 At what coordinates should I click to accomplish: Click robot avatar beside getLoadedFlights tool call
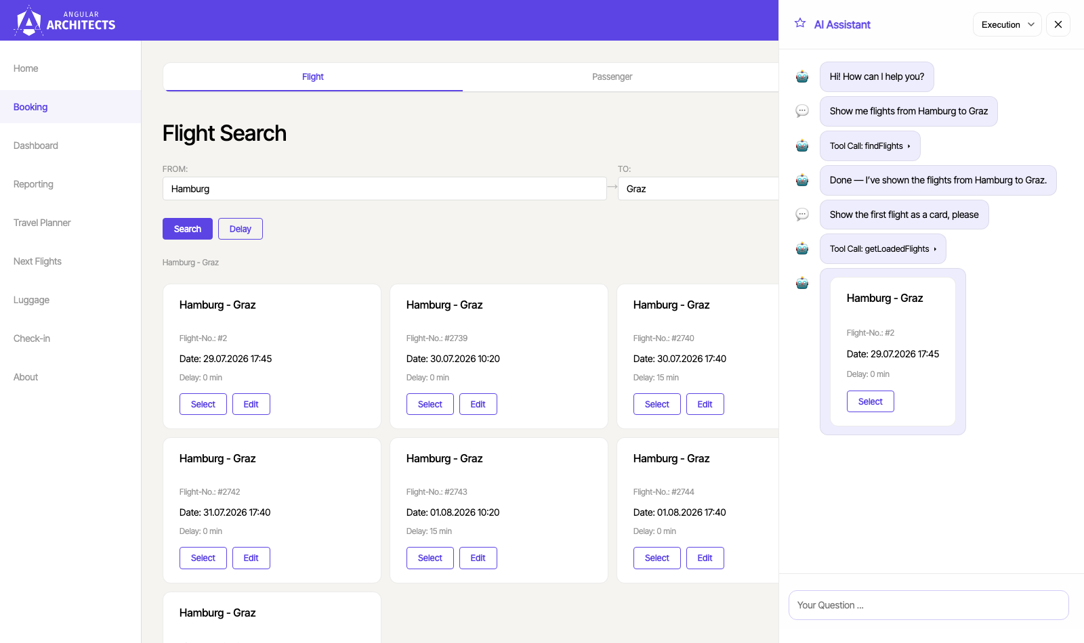tap(802, 248)
